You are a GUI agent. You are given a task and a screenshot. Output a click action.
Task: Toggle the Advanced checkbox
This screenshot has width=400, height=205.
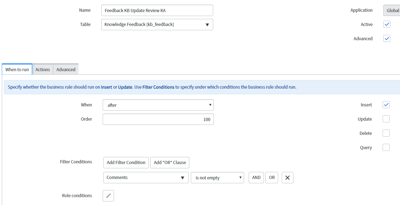click(387, 38)
